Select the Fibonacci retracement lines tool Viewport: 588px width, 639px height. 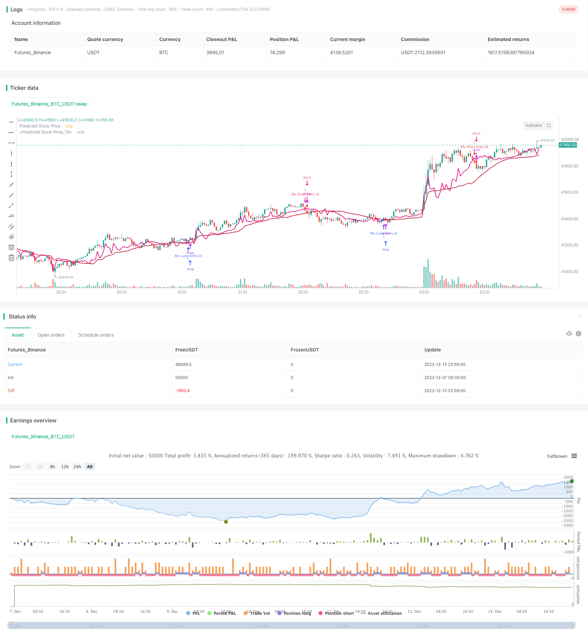(11, 247)
